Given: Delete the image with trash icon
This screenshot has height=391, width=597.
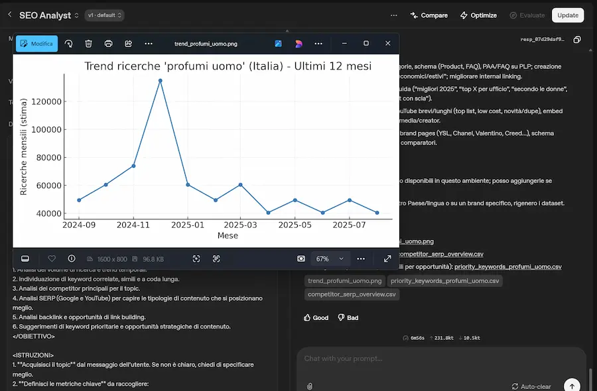Looking at the screenshot, I should coord(88,44).
